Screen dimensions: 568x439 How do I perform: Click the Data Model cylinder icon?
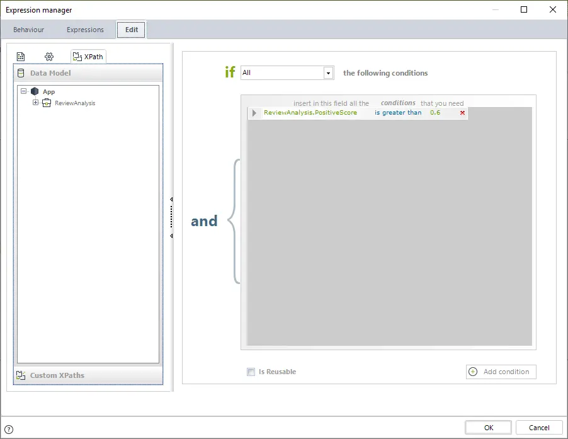21,73
